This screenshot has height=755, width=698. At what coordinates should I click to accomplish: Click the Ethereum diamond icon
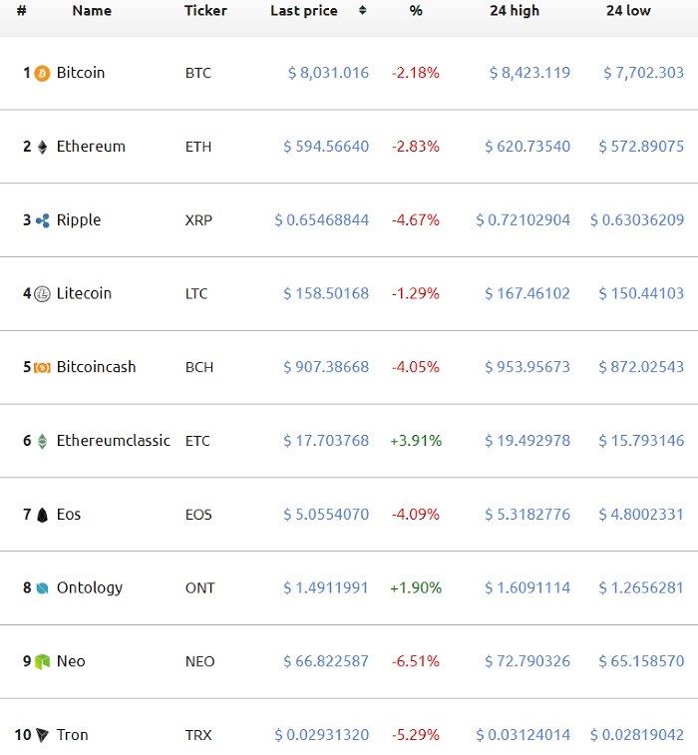42,147
